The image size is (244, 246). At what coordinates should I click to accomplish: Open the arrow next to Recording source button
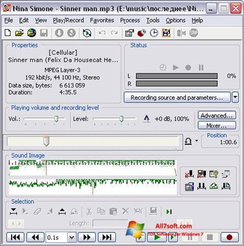(235, 97)
